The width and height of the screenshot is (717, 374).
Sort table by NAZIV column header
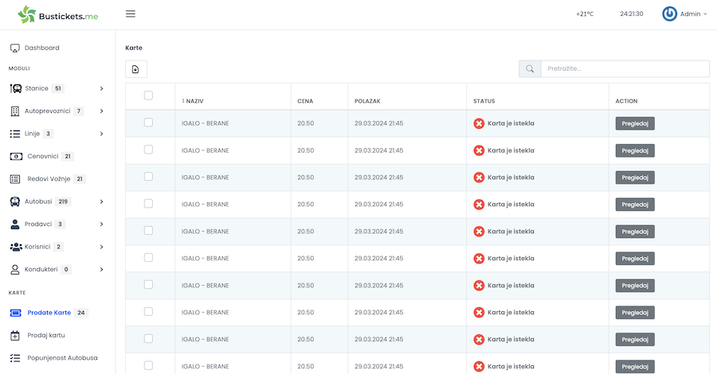point(193,101)
